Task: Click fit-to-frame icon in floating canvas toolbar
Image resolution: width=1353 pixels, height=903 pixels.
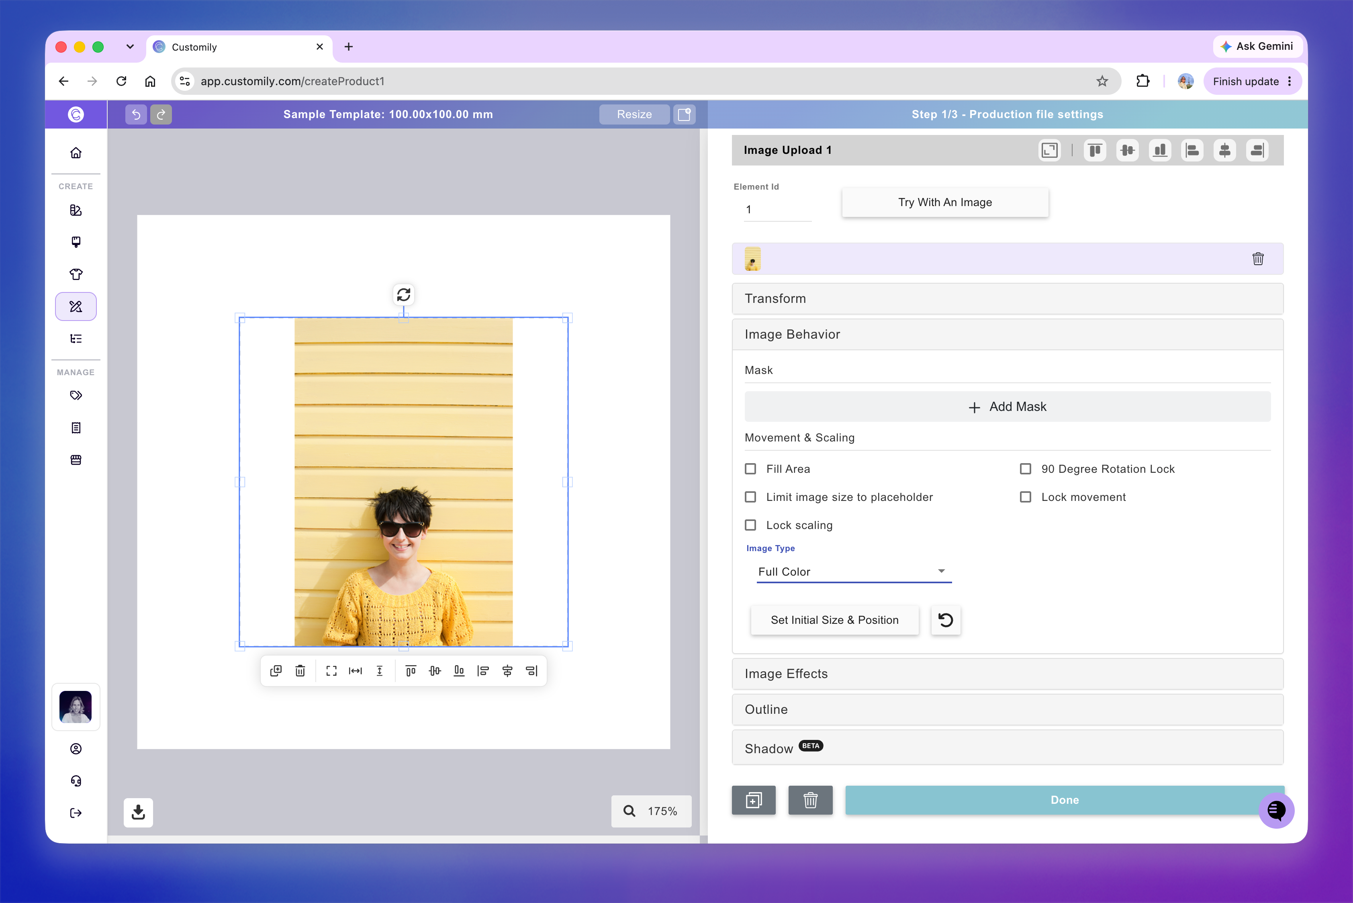Action: (x=331, y=670)
